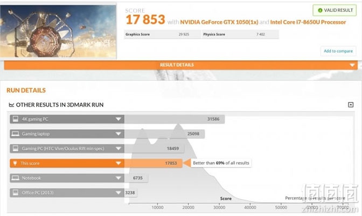Viewport: 362px width, 216px height.
Task: Click the Office PC (2013) monitor icon
Action: click(x=16, y=192)
